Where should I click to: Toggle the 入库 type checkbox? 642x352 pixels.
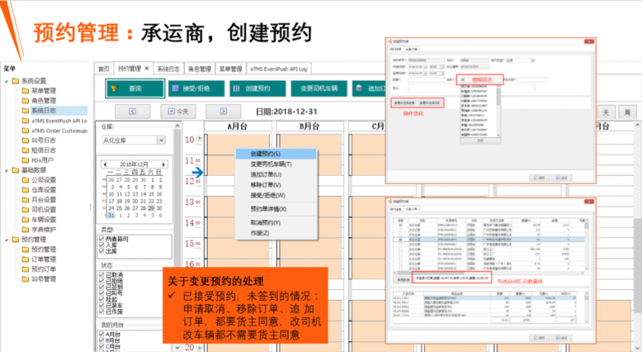(101, 245)
